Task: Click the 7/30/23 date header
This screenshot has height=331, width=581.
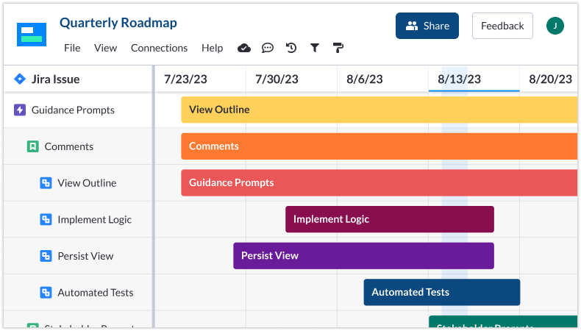Action: point(292,79)
